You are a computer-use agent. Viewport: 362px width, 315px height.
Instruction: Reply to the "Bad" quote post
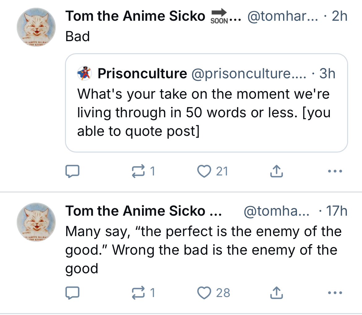click(73, 171)
